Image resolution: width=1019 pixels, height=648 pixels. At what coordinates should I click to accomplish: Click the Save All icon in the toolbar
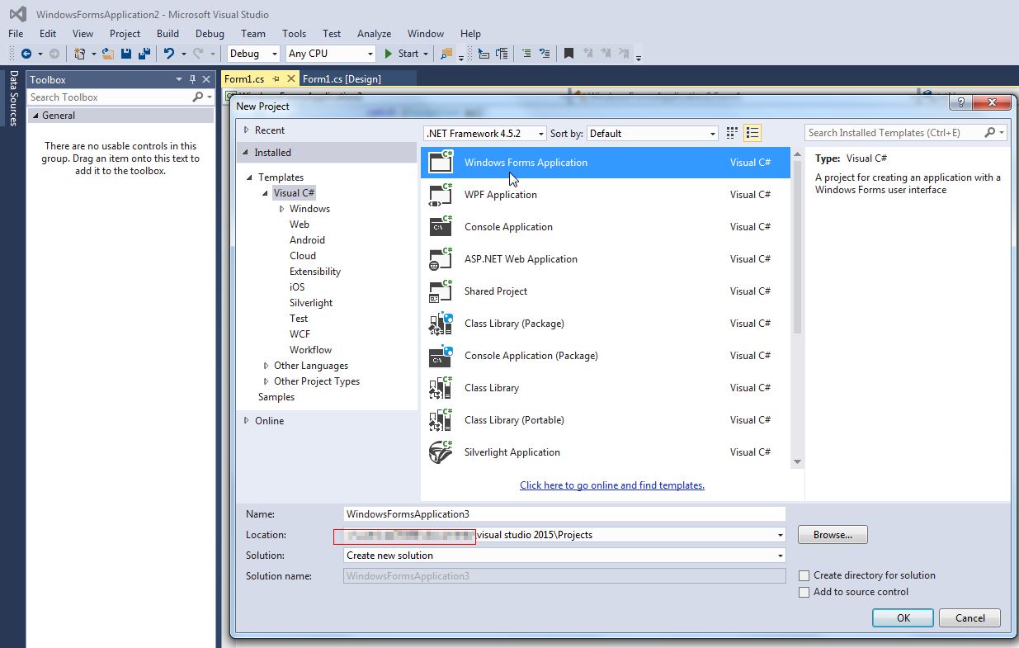[x=143, y=53]
